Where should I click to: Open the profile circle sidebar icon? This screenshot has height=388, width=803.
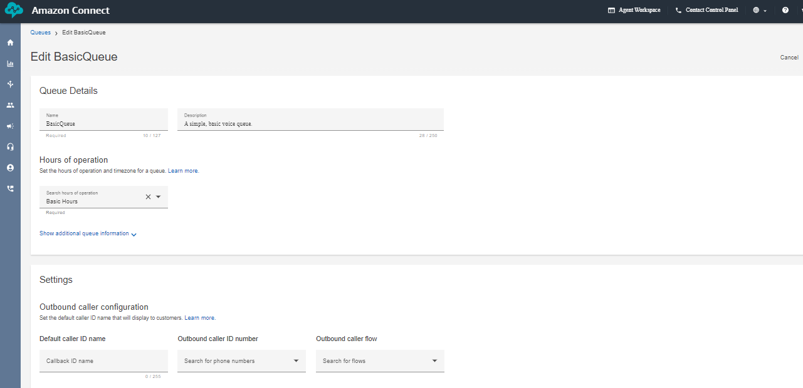click(10, 168)
